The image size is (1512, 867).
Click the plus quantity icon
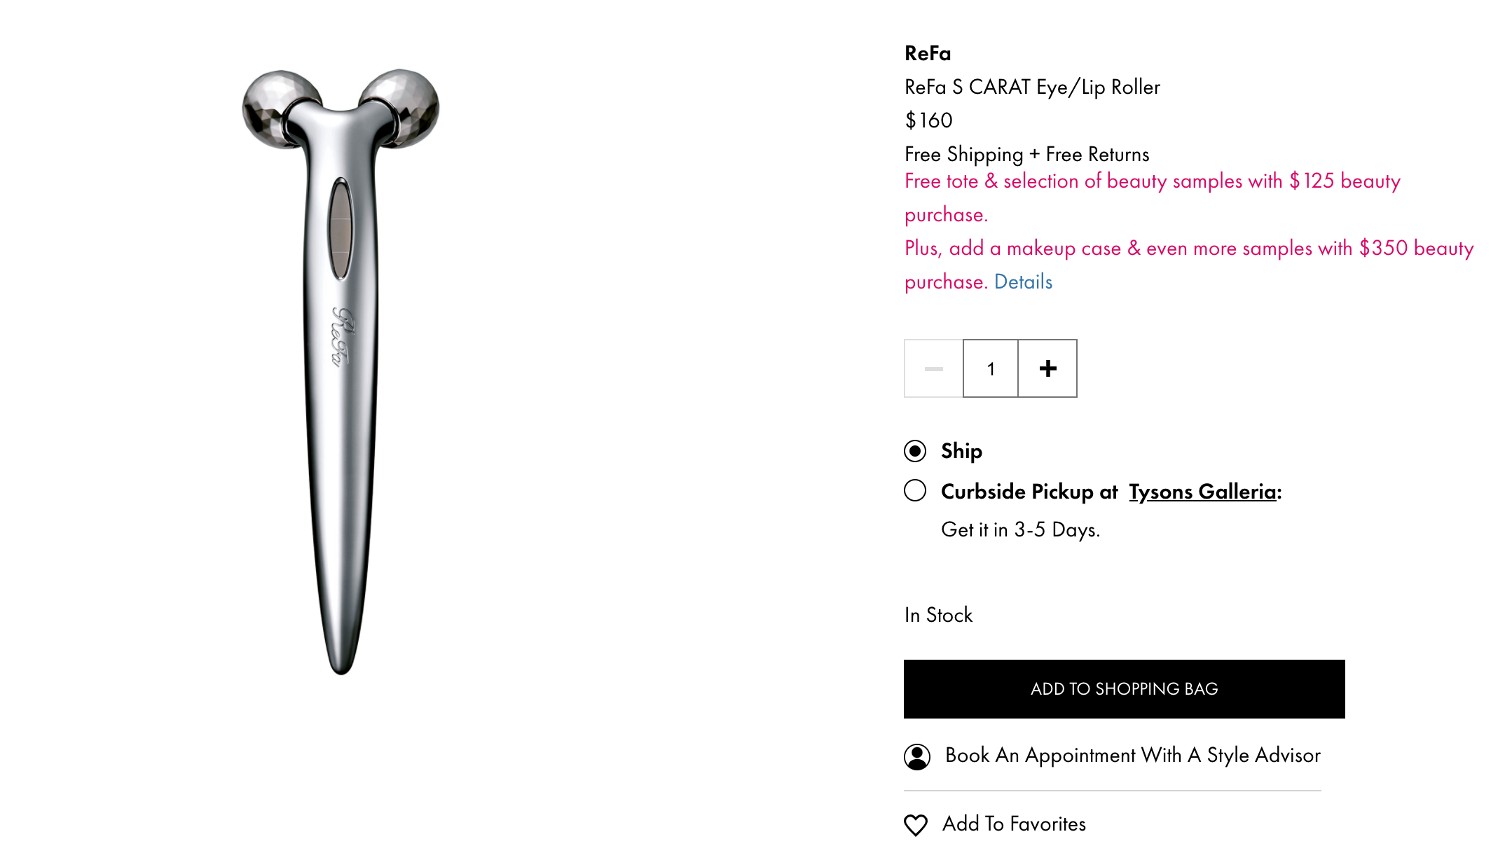1047,368
